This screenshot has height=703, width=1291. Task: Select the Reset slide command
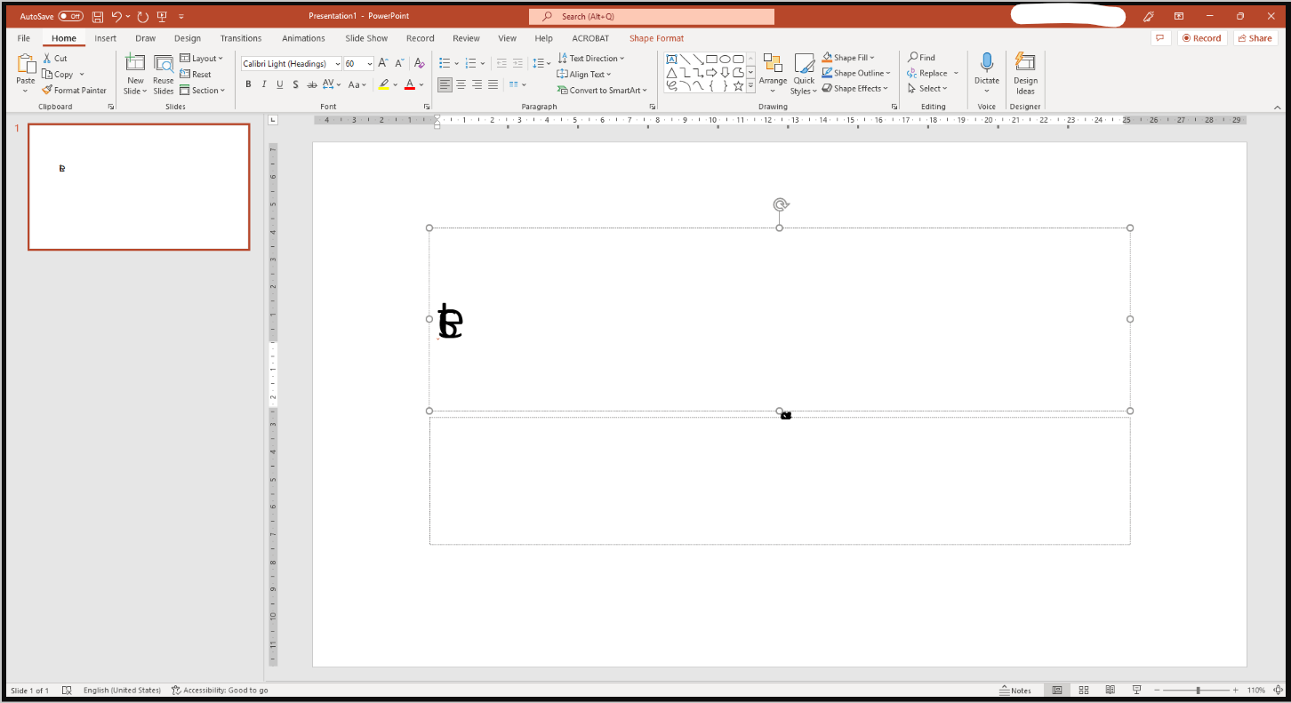pos(196,74)
